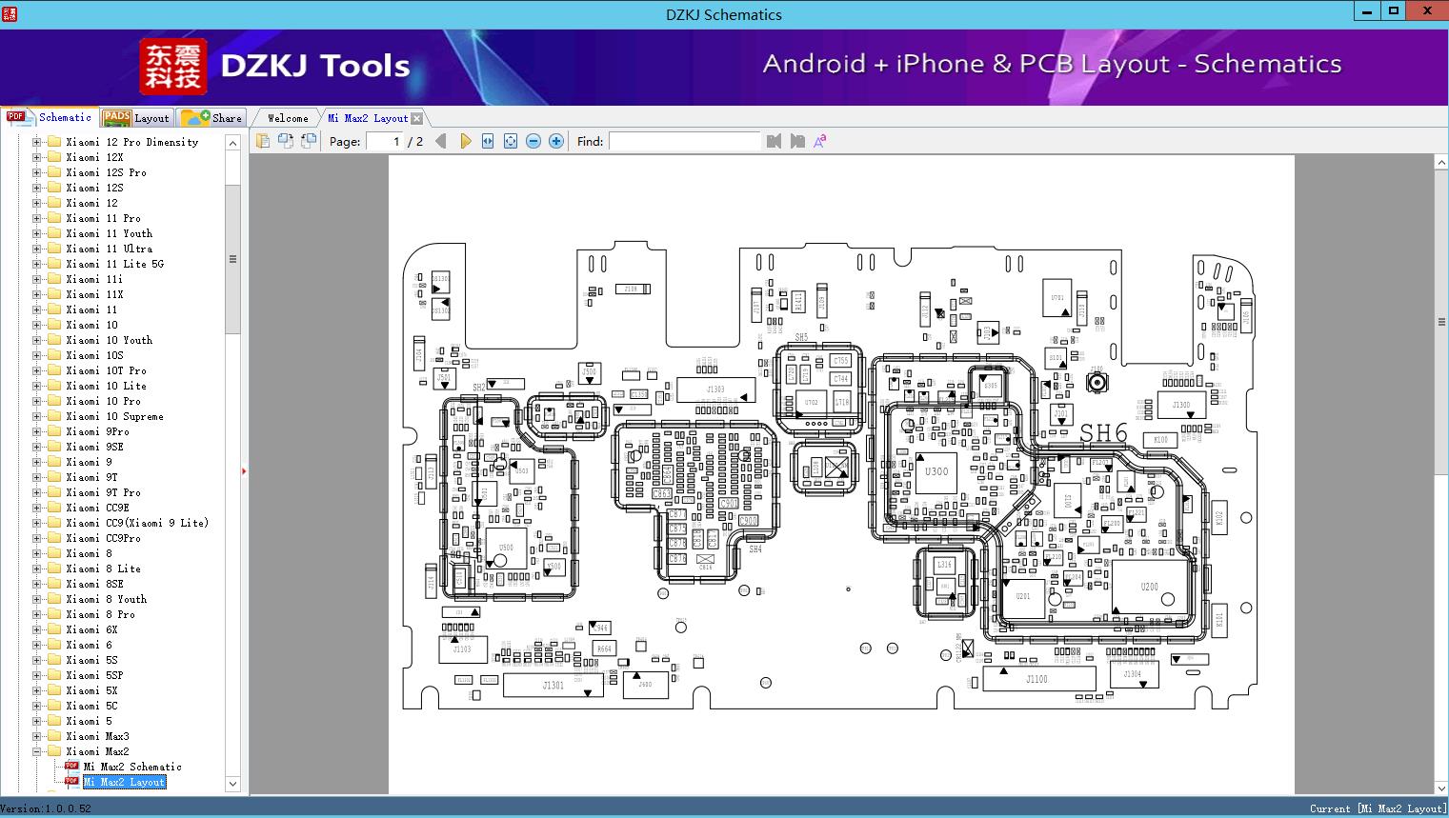This screenshot has height=818, width=1449.
Task: Click the folder icon of Xiaomi 8 Youth
Action: [54, 599]
